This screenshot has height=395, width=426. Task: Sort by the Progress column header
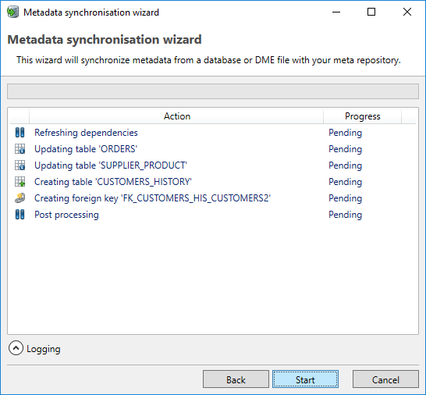coord(363,116)
